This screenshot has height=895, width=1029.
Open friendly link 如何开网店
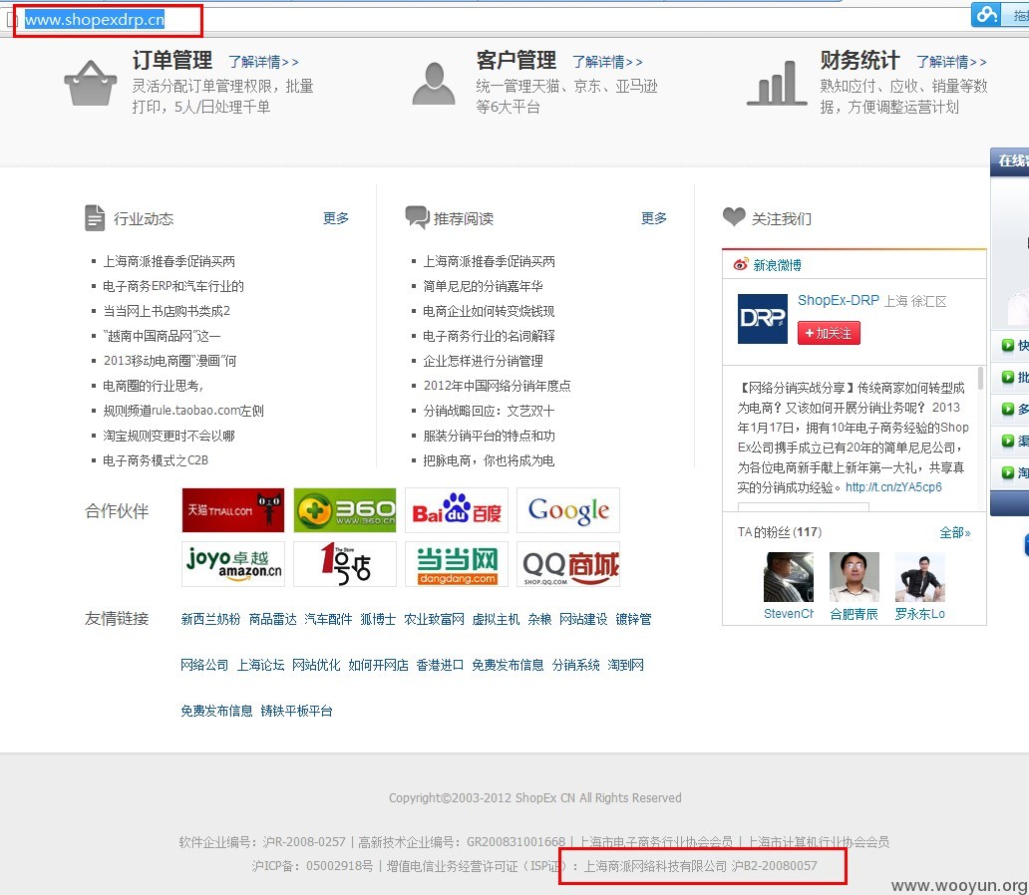tap(378, 665)
